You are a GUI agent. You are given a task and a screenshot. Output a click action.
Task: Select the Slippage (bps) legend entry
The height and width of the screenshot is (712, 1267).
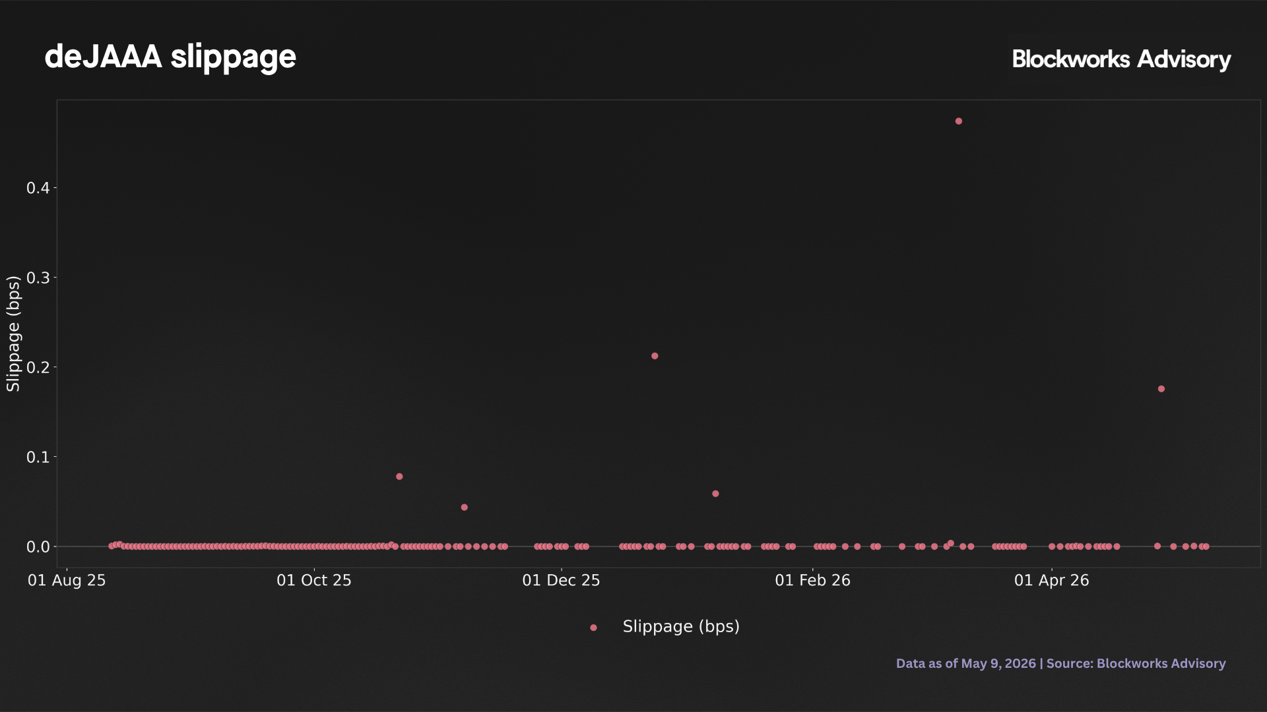pyautogui.click(x=665, y=627)
